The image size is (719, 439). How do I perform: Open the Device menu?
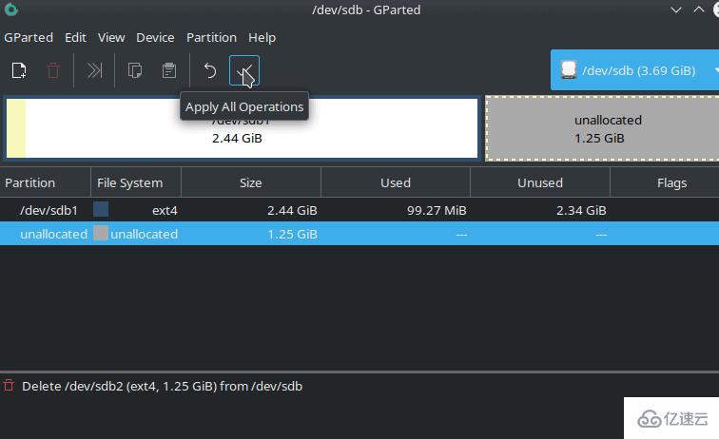(155, 38)
